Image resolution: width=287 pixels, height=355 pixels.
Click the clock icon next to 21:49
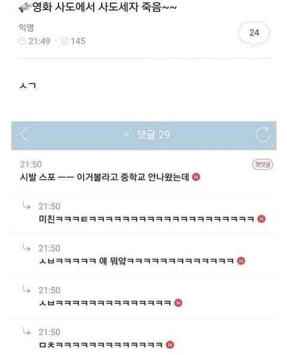tap(22, 41)
